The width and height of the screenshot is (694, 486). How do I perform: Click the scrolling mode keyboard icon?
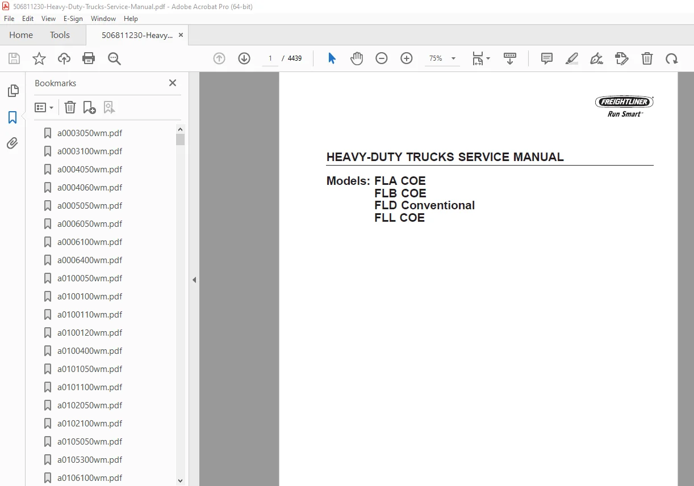pos(510,58)
